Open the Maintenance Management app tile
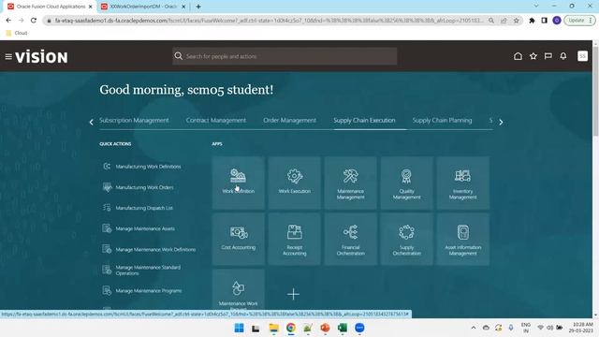Screen dimensions: 599x337 pos(350,183)
